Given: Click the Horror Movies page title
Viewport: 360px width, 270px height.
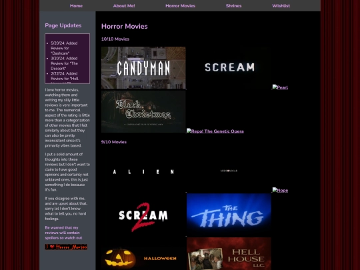Looking at the screenshot, I should [x=125, y=26].
